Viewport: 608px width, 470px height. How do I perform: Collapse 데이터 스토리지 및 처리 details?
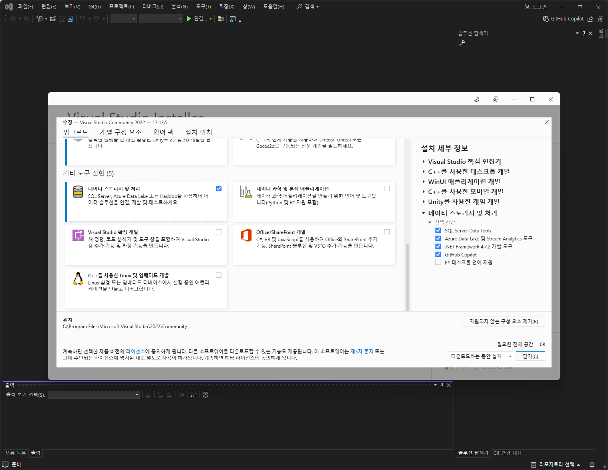point(423,213)
